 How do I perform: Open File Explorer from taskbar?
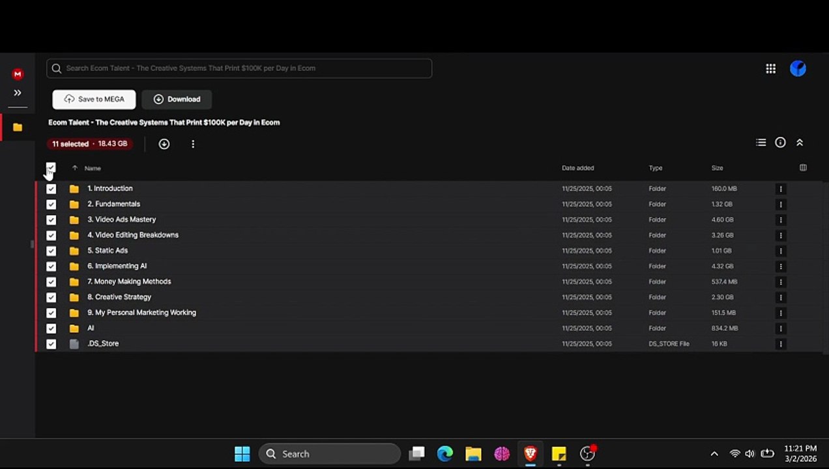[x=473, y=454]
